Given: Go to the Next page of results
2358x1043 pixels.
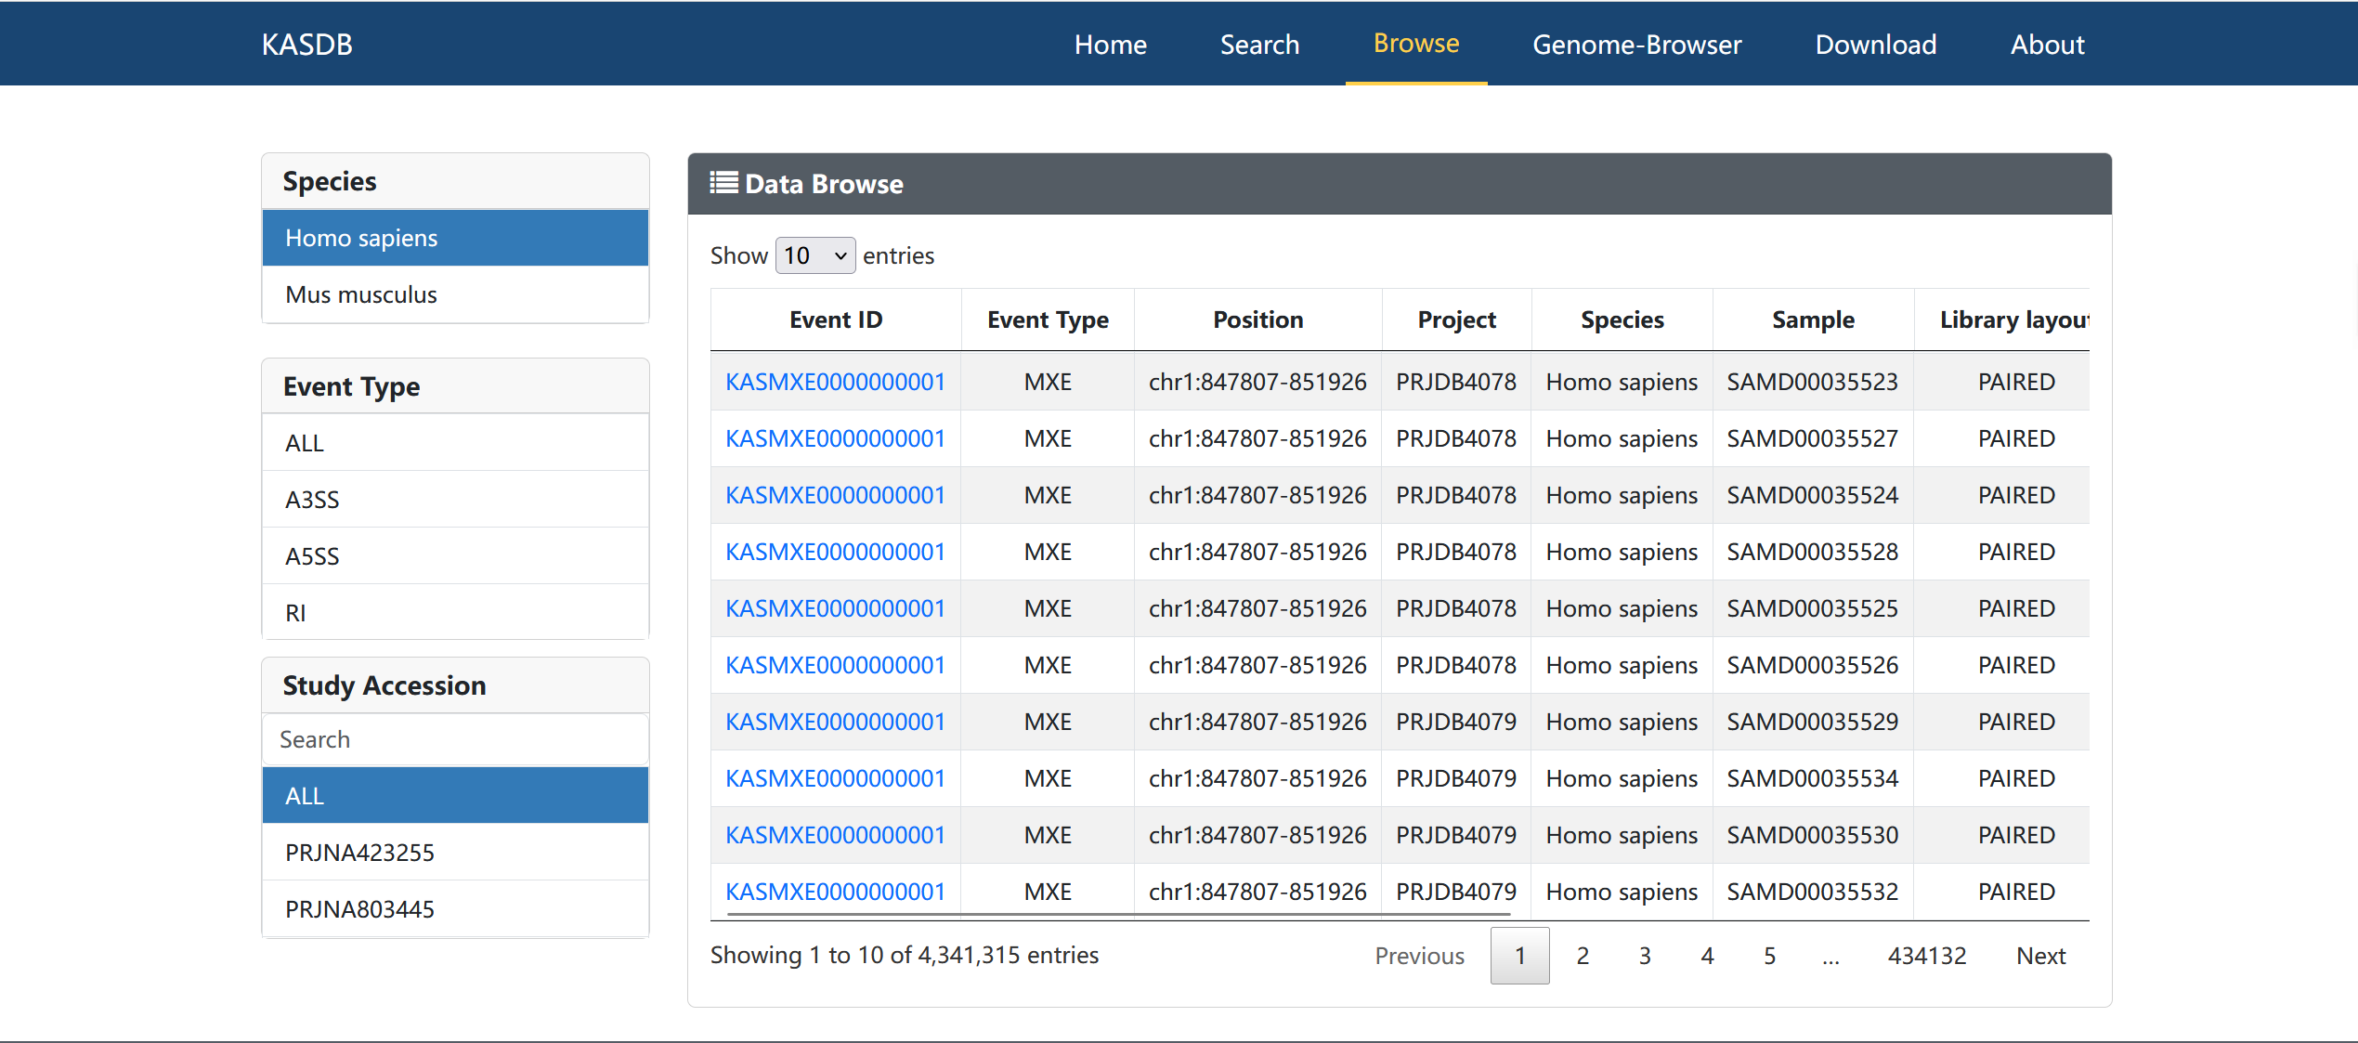Looking at the screenshot, I should [x=2040, y=956].
